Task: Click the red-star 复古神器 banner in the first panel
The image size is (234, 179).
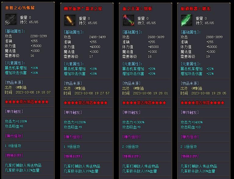Action: (x=27, y=102)
